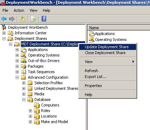The image size is (150, 130).
Task: Click the Up One Level folder icon
Action: (23, 19)
